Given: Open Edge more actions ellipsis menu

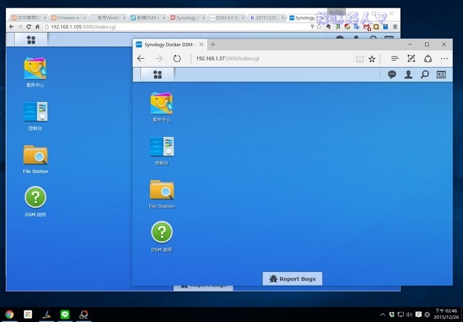Looking at the screenshot, I should click(444, 58).
